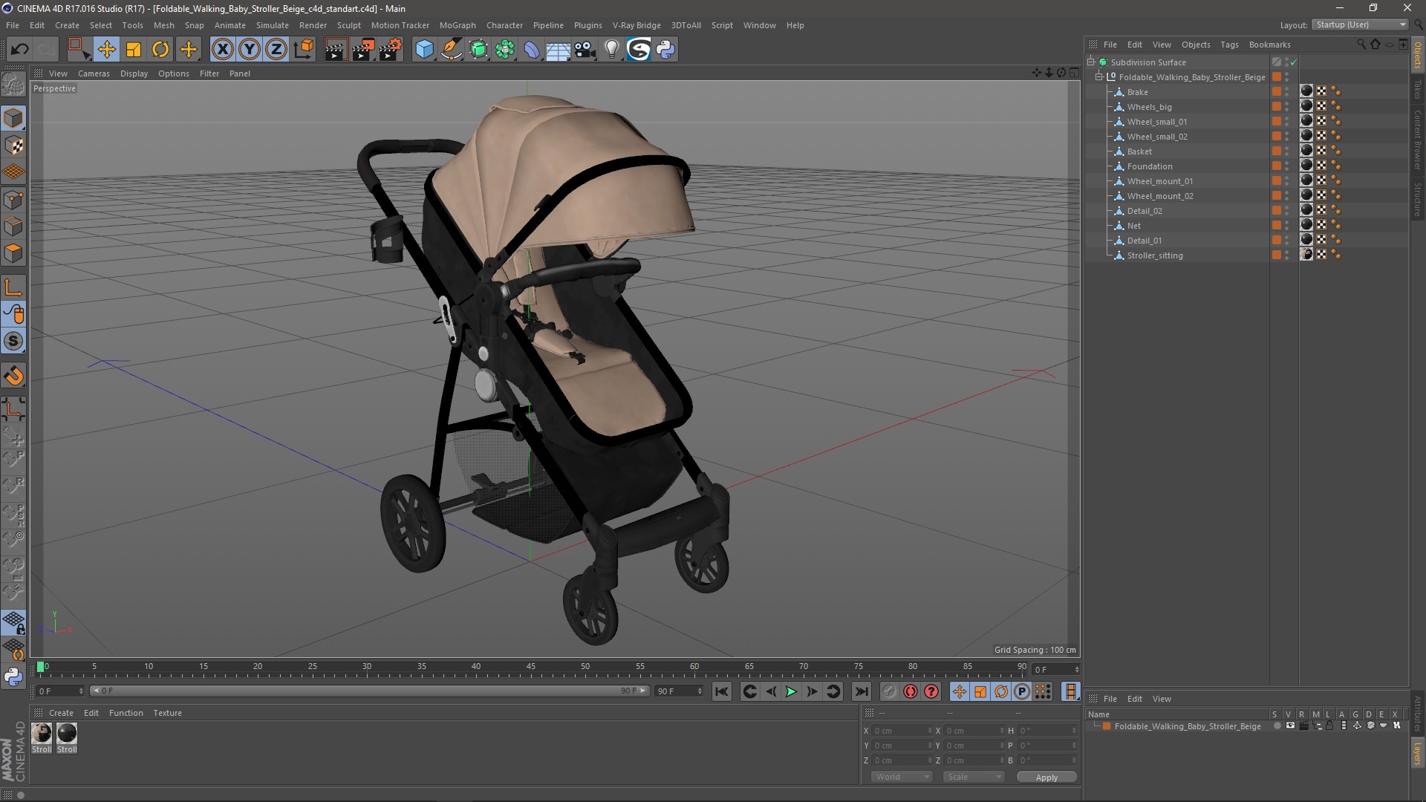The image size is (1426, 802).
Task: Click Make Editable icon in left palette
Action: pos(13,85)
